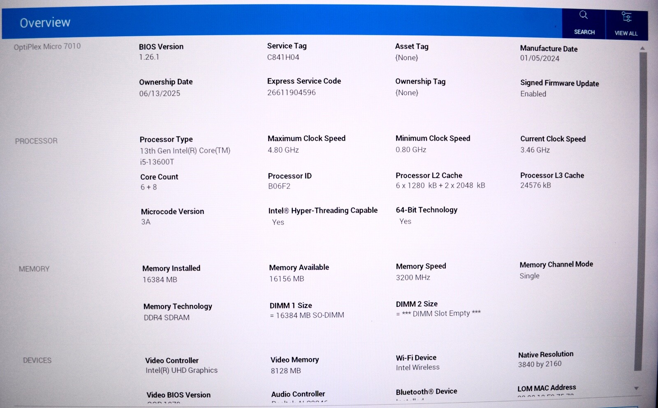
Task: Select the Overview header title
Action: [x=45, y=23]
